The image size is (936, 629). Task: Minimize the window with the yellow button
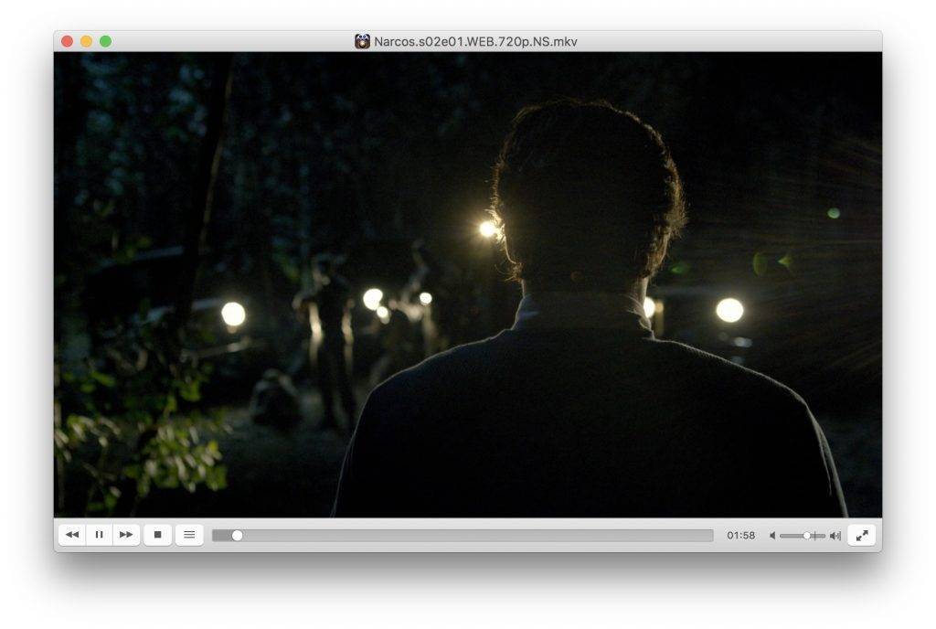coord(86,41)
